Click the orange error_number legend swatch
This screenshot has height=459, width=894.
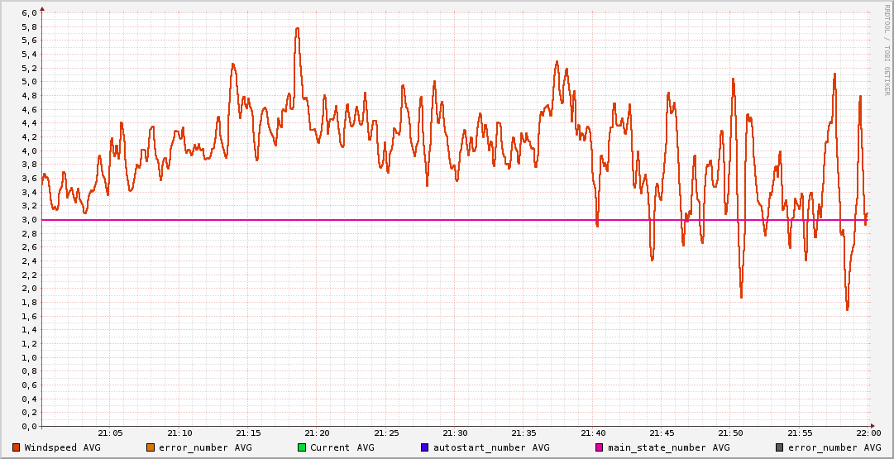[151, 447]
